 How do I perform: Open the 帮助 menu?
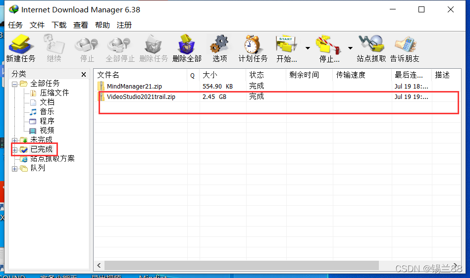coord(103,25)
